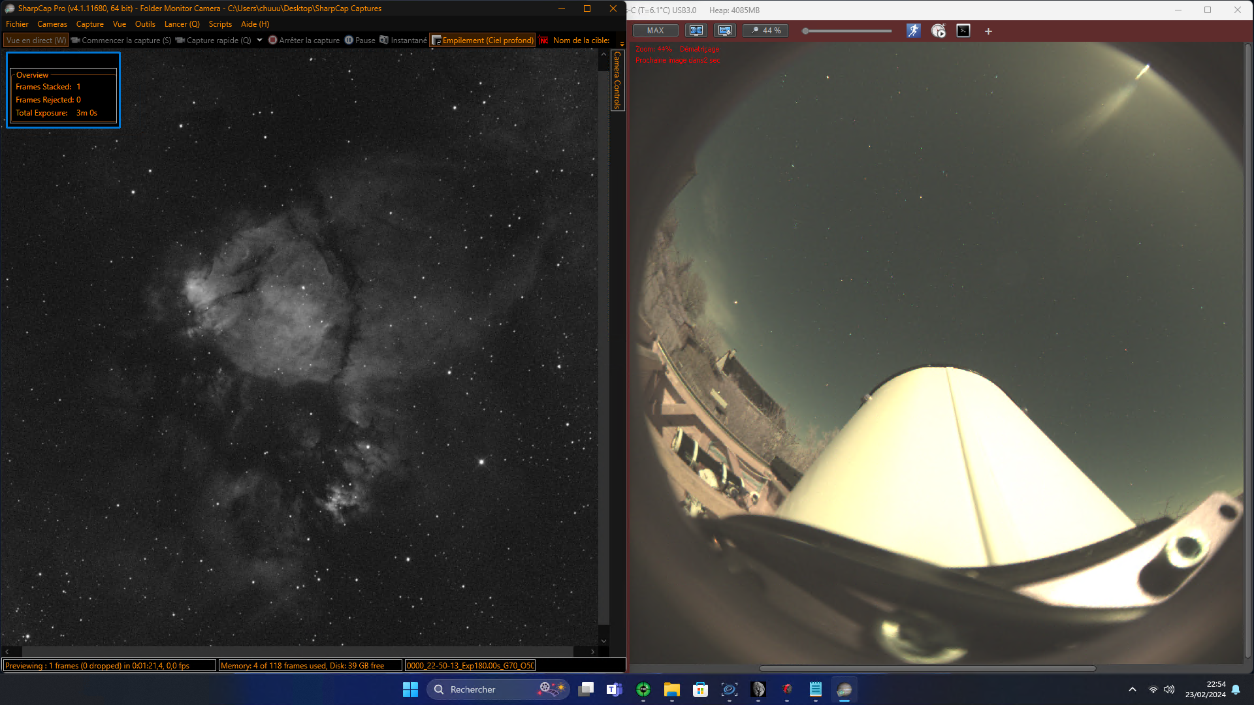Click Arrêter la capture button
1254x705 pixels.
click(304, 40)
